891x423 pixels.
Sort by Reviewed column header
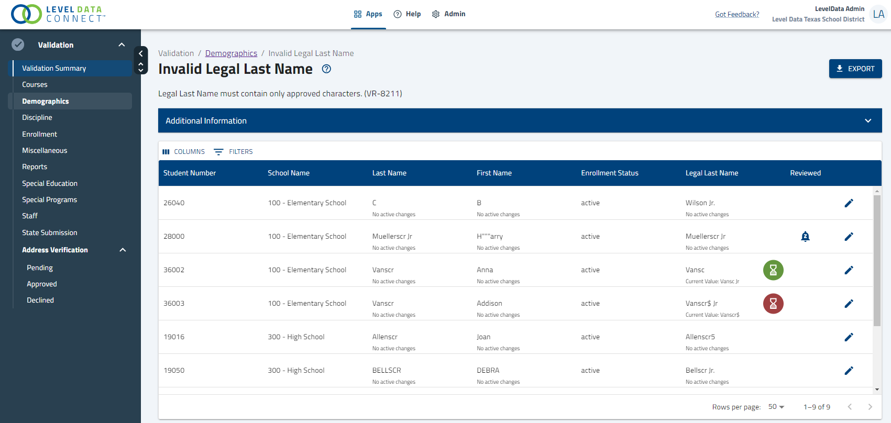coord(806,173)
